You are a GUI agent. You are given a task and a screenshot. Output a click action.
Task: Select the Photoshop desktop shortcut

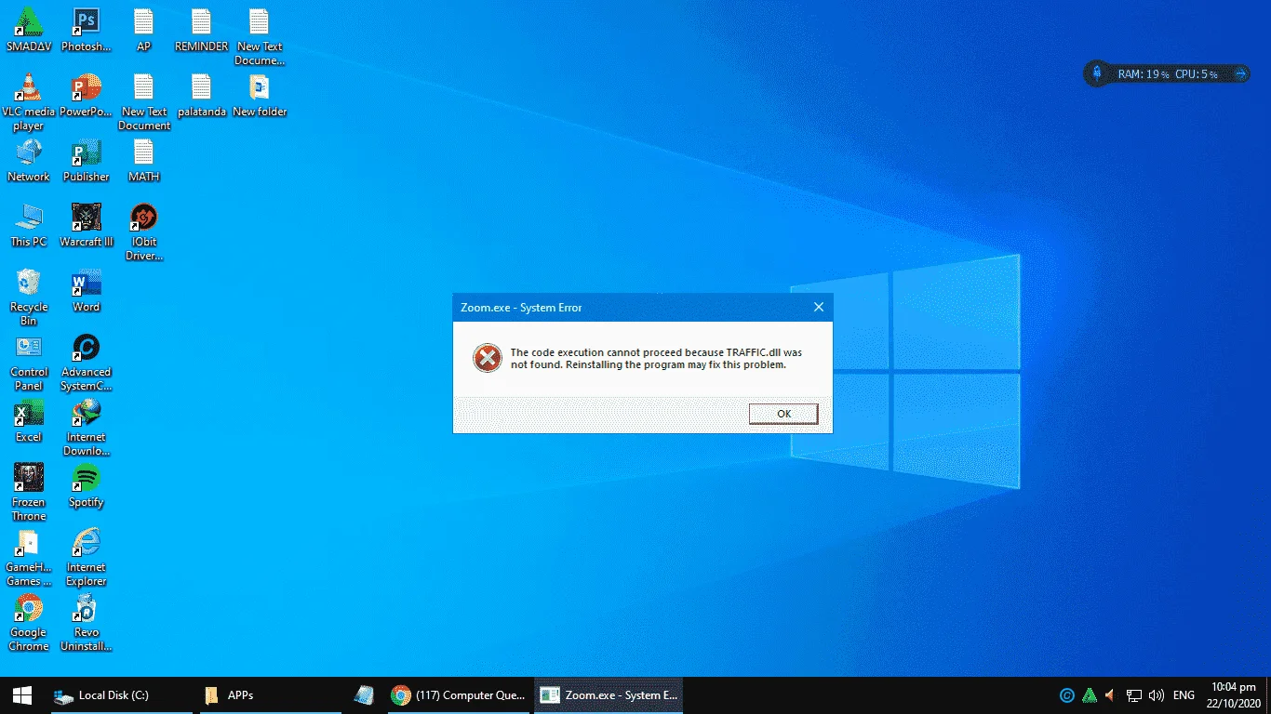(86, 29)
